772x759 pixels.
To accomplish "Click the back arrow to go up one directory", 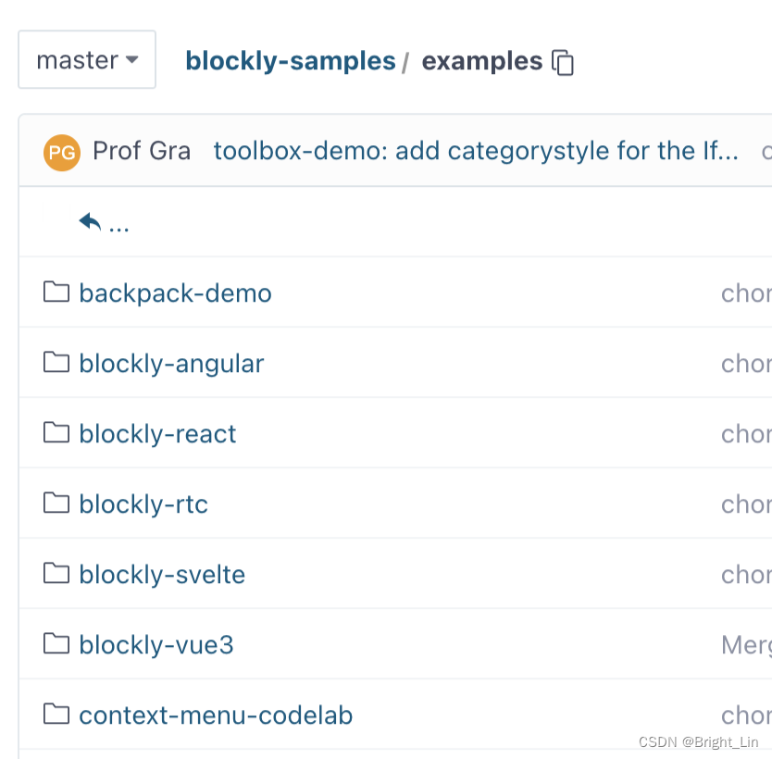I will (x=88, y=219).
